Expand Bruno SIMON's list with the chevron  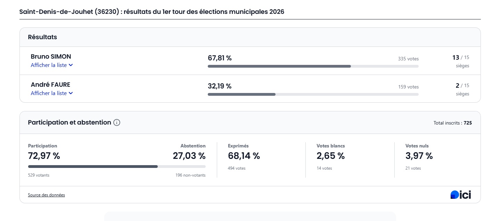click(71, 65)
